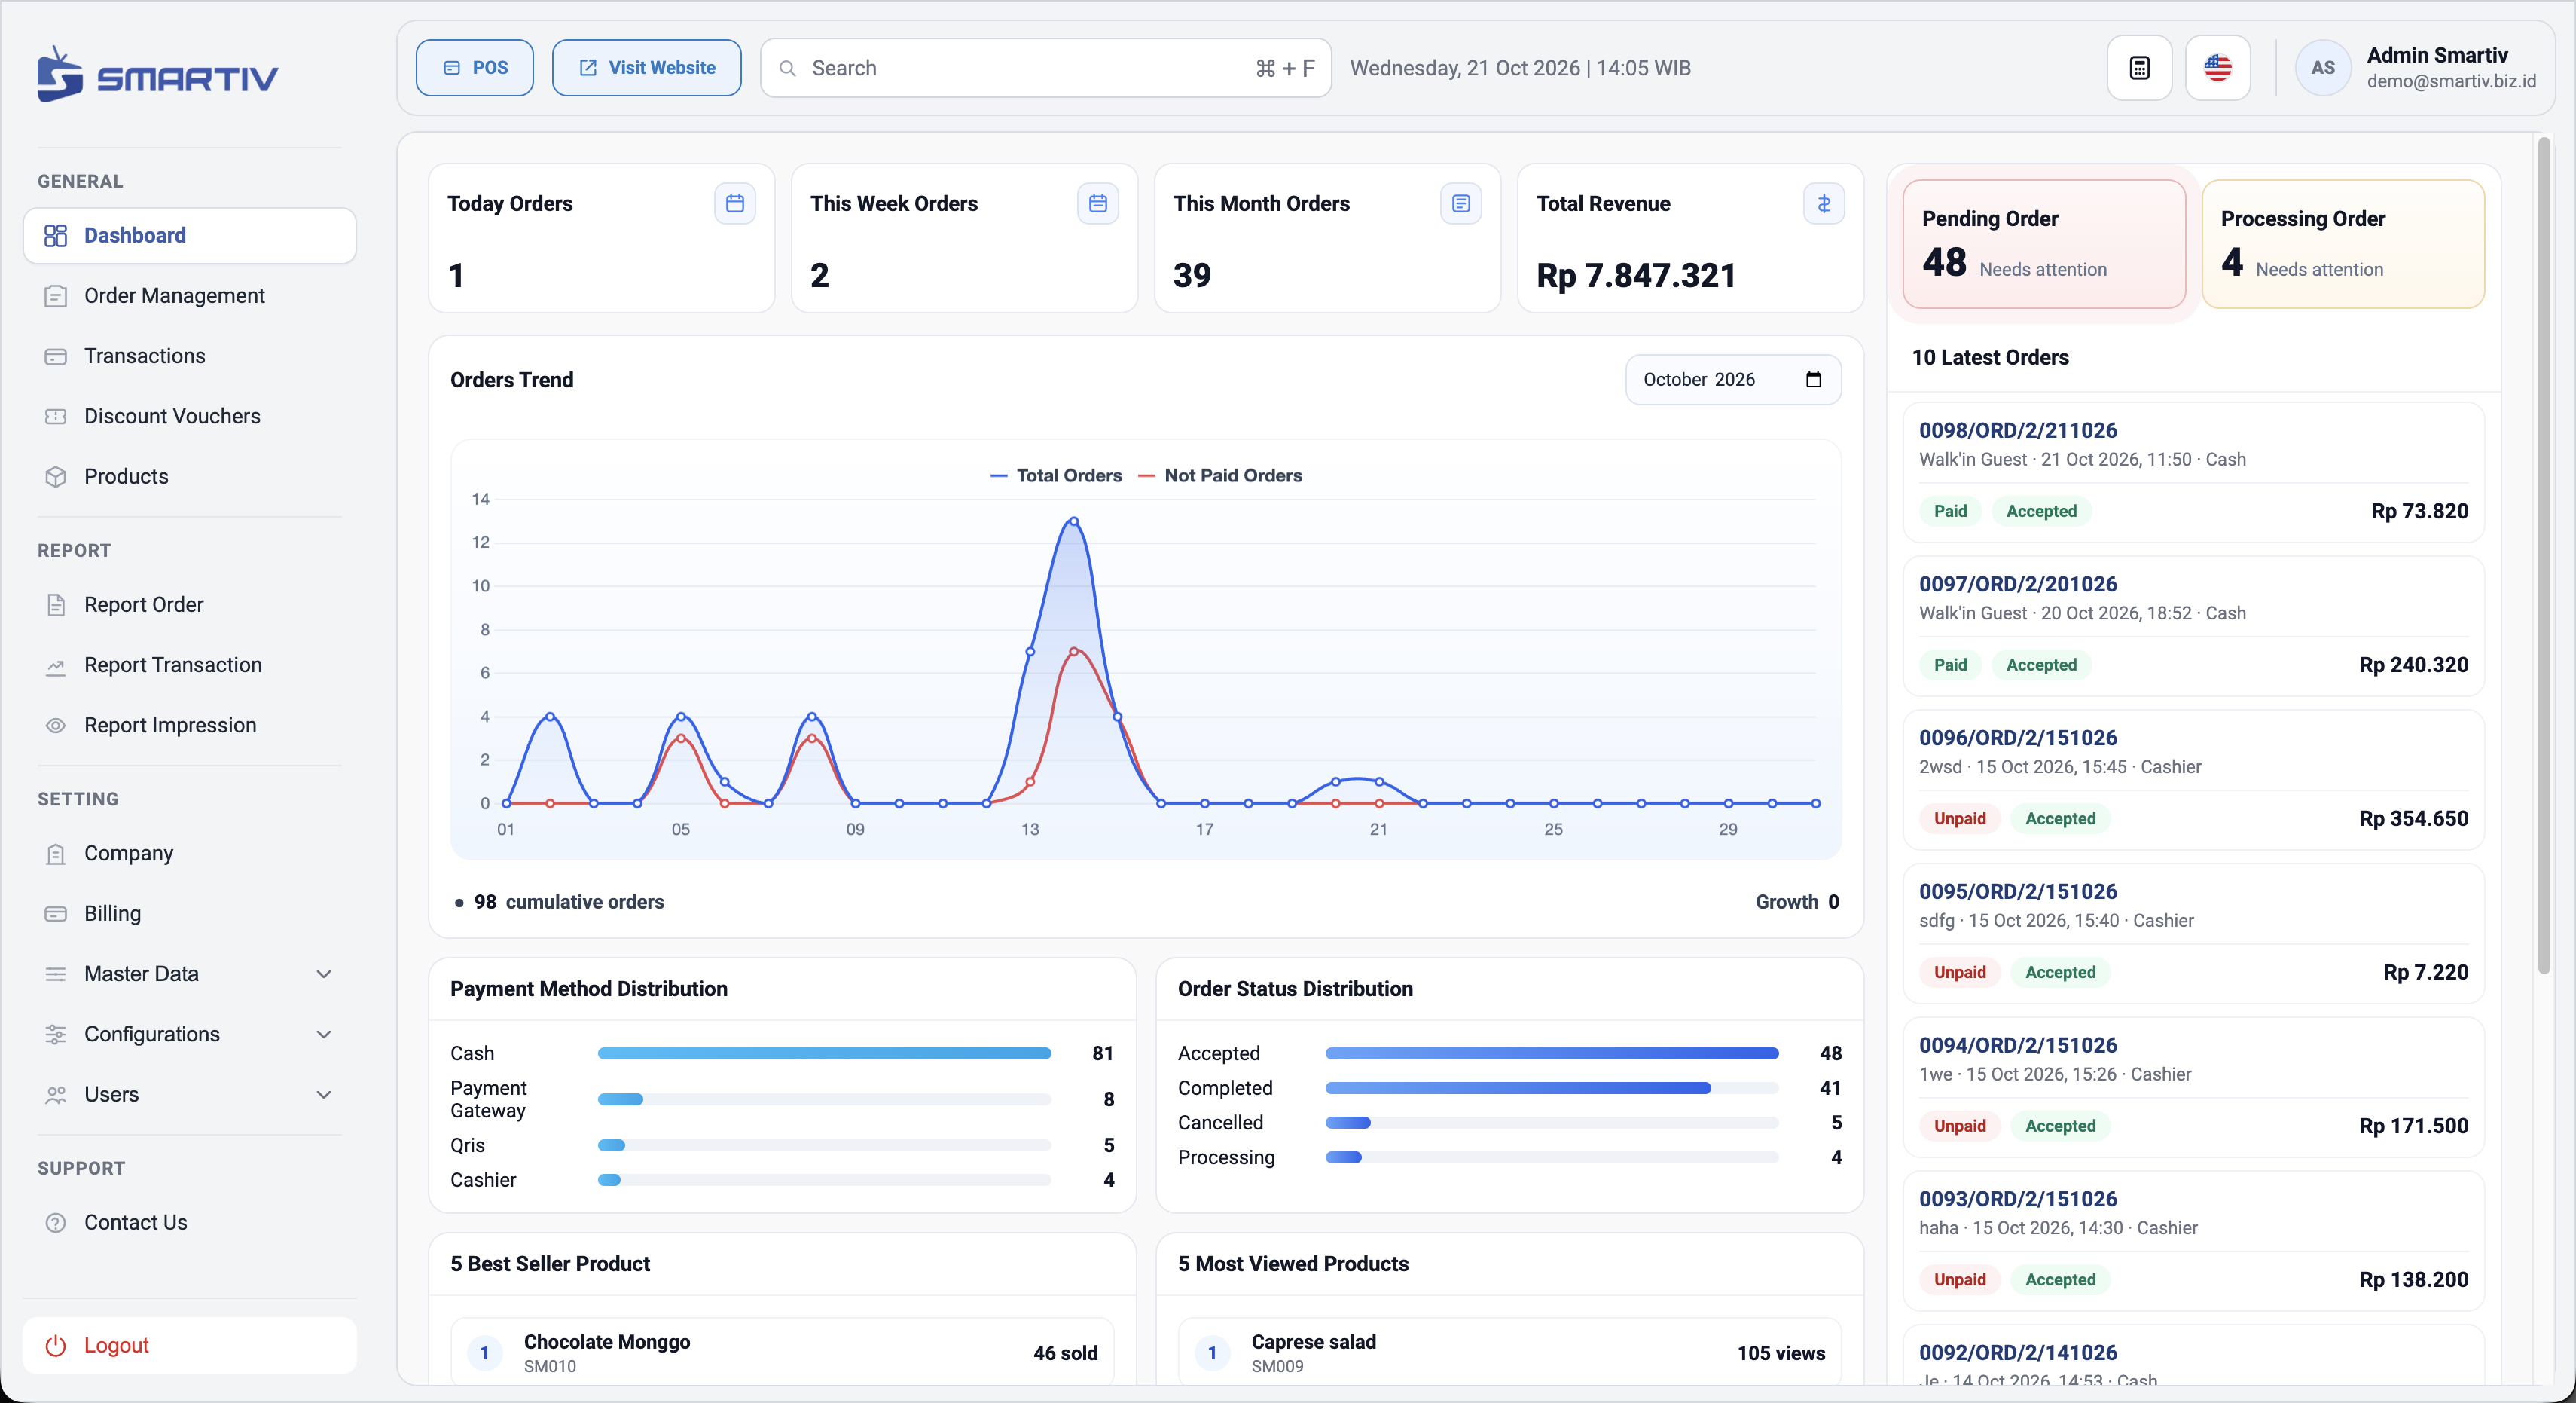Image resolution: width=2576 pixels, height=1403 pixels.
Task: Expand the Master Data submenu
Action: [190, 974]
